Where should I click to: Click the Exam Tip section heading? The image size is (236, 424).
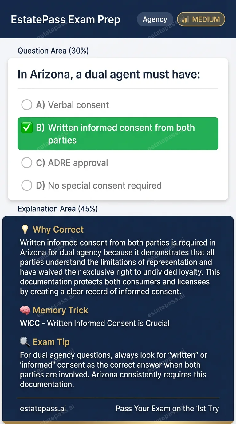pyautogui.click(x=51, y=342)
